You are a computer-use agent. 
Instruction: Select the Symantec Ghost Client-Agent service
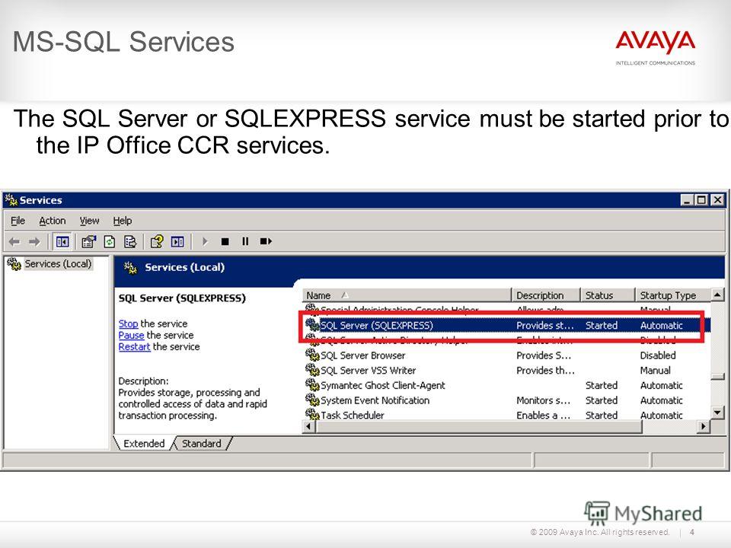[507, 385]
